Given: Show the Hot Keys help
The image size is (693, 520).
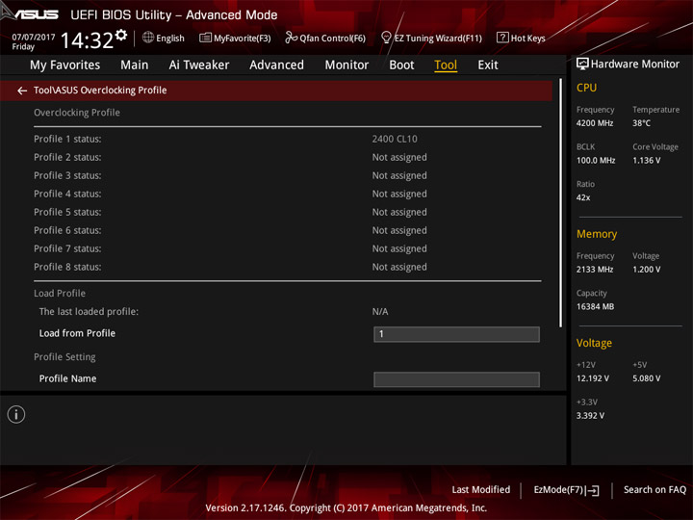Looking at the screenshot, I should point(521,38).
